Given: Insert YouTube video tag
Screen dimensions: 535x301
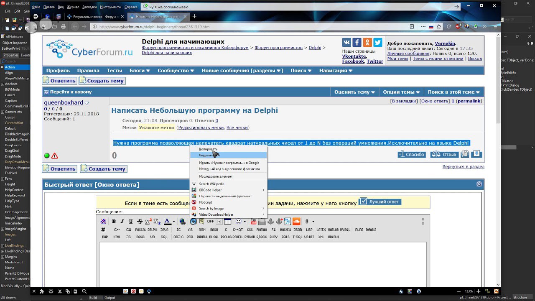Looking at the screenshot, I should pos(253,222).
